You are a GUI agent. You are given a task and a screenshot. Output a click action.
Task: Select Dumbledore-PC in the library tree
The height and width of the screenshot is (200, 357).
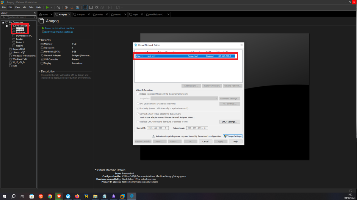(24, 36)
